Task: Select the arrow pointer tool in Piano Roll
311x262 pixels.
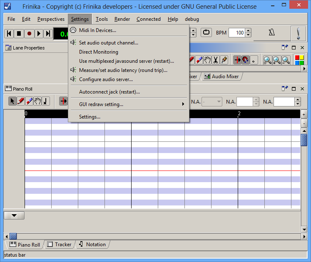Action: [12, 101]
